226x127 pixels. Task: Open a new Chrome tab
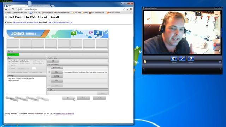(53, 6)
